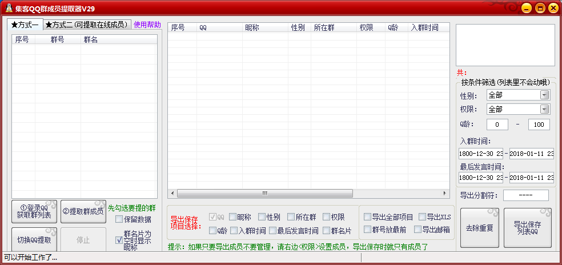Click the 性别 column header in member table
The width and height of the screenshot is (562, 265).
[x=299, y=27]
